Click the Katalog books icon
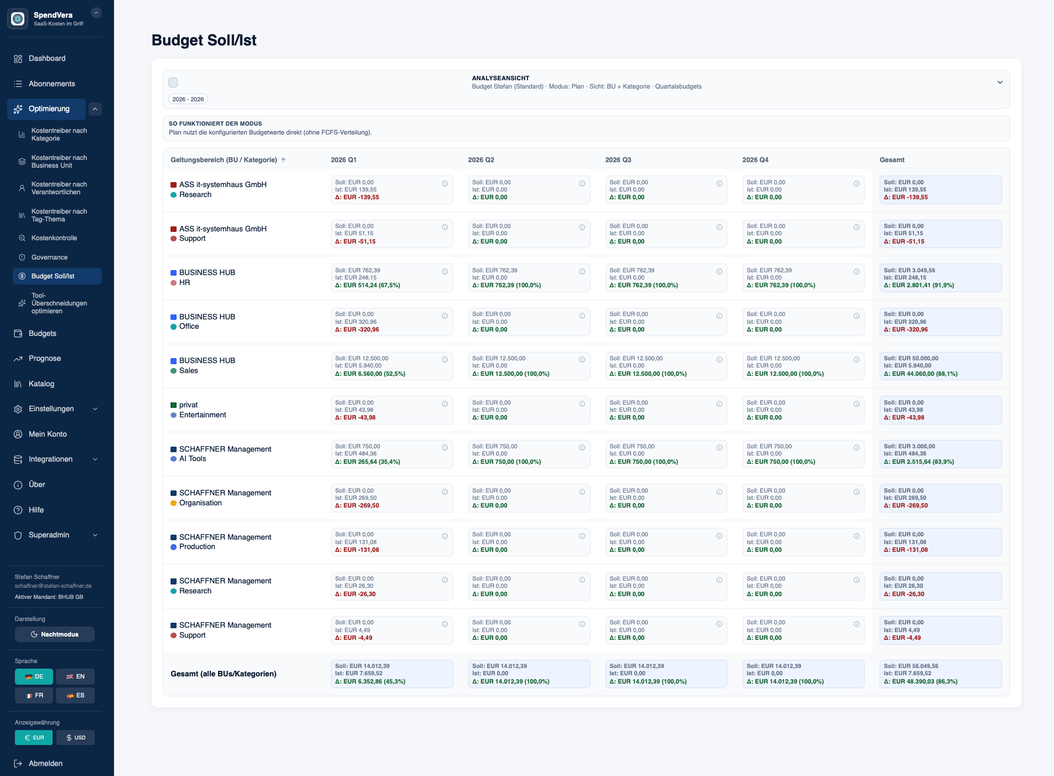The image size is (1054, 776). (x=18, y=384)
